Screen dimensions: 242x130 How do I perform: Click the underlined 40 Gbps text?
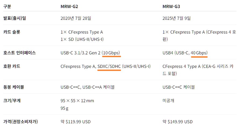(x=199, y=53)
